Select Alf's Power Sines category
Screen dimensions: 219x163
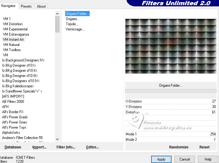coord(14,122)
